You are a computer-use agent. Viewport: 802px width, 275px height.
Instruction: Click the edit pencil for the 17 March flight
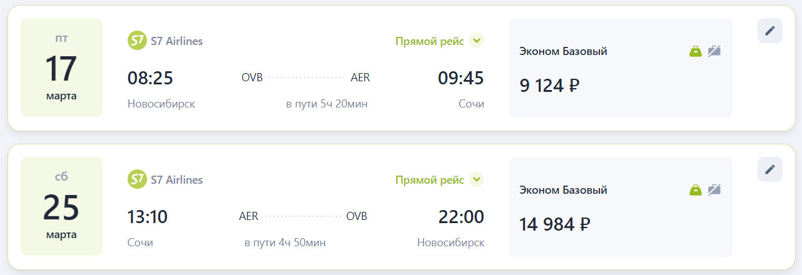769,31
